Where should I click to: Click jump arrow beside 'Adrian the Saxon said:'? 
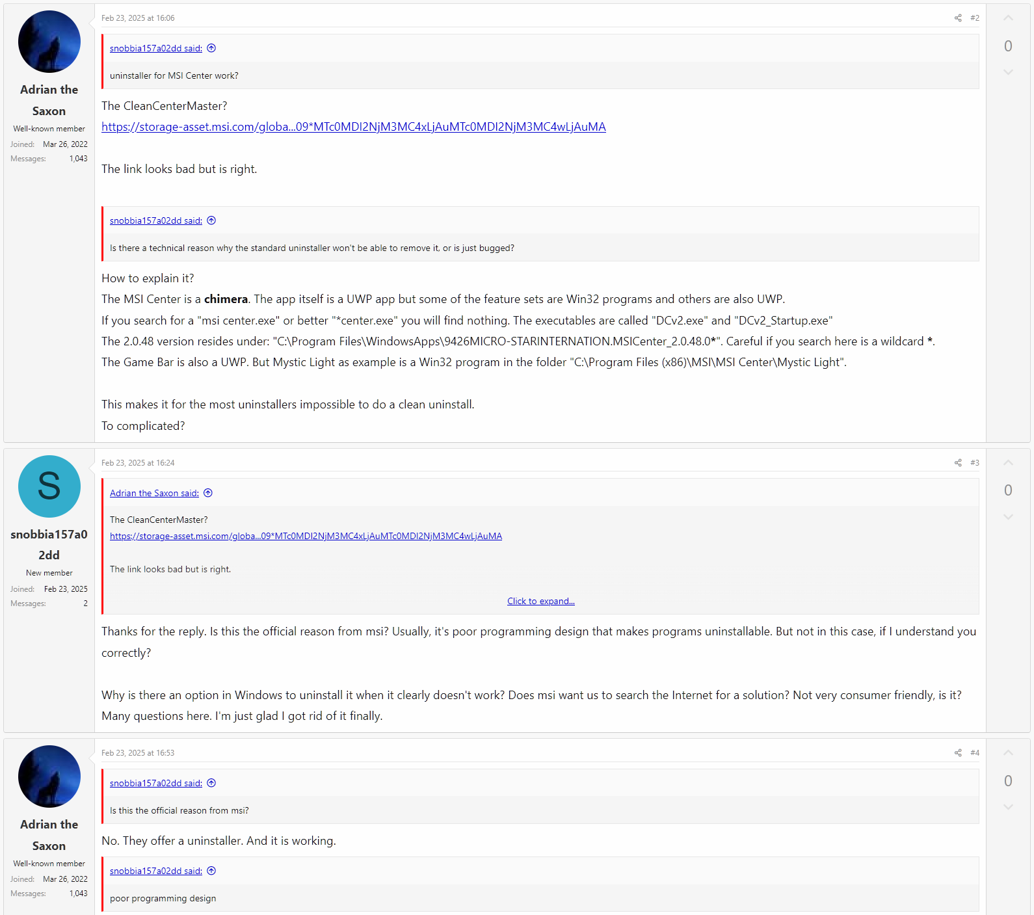(x=208, y=493)
